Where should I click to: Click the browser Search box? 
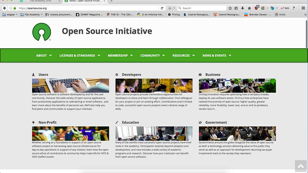202,8
